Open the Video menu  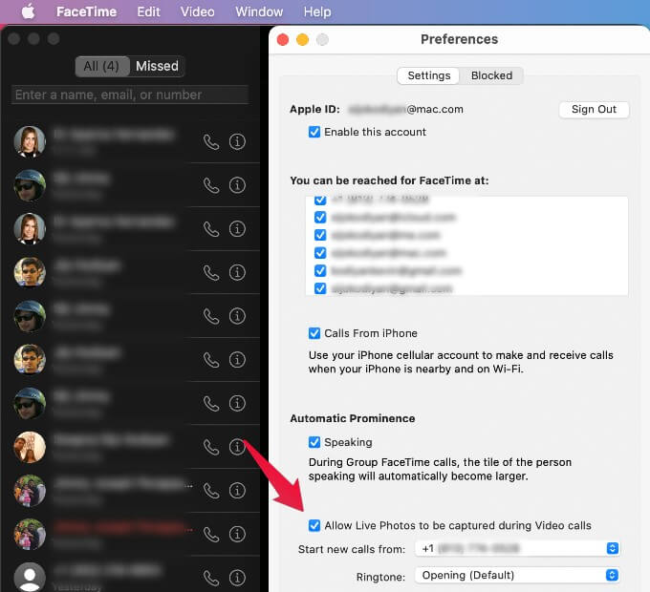click(197, 11)
